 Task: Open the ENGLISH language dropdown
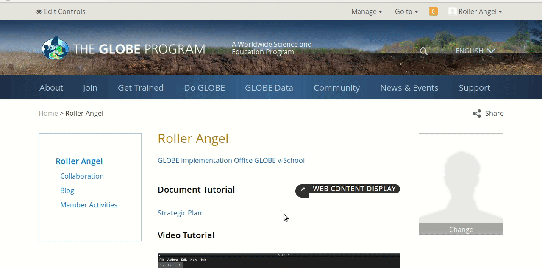coord(475,51)
